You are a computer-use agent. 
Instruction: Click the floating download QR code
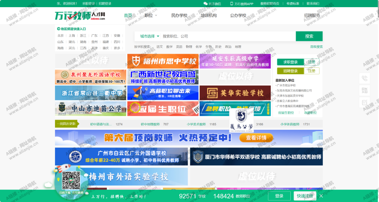[x=71, y=180]
